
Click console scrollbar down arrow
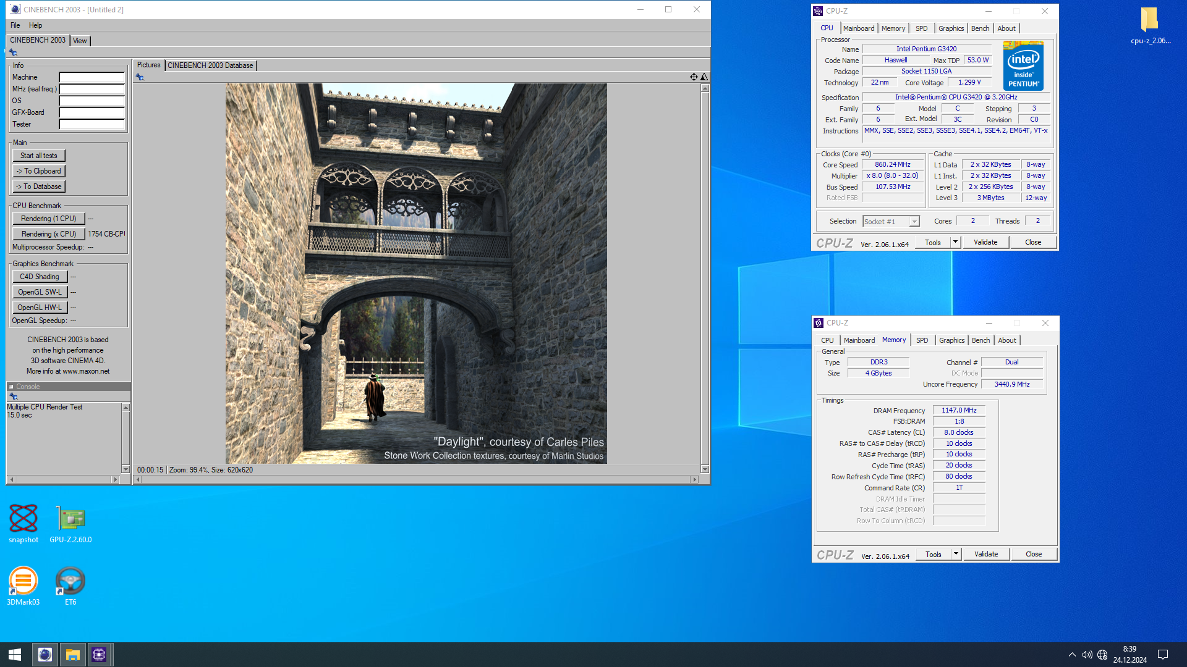click(126, 469)
